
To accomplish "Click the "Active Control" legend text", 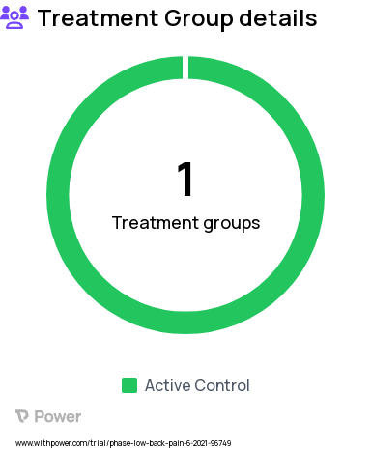I will tap(197, 385).
